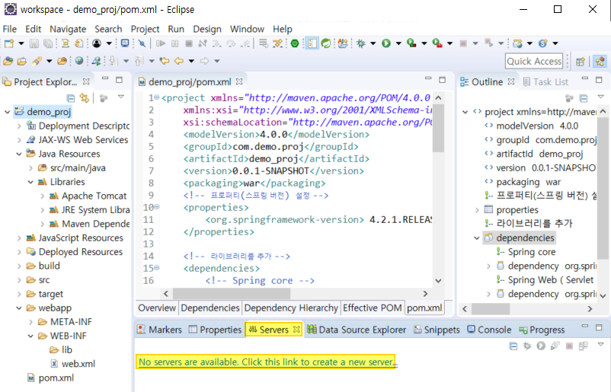Image resolution: width=611 pixels, height=392 pixels.
Task: Close the demo_proj/pom.xml editor tab
Action: (239, 81)
